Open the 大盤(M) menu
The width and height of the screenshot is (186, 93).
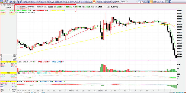(x=42, y=2)
